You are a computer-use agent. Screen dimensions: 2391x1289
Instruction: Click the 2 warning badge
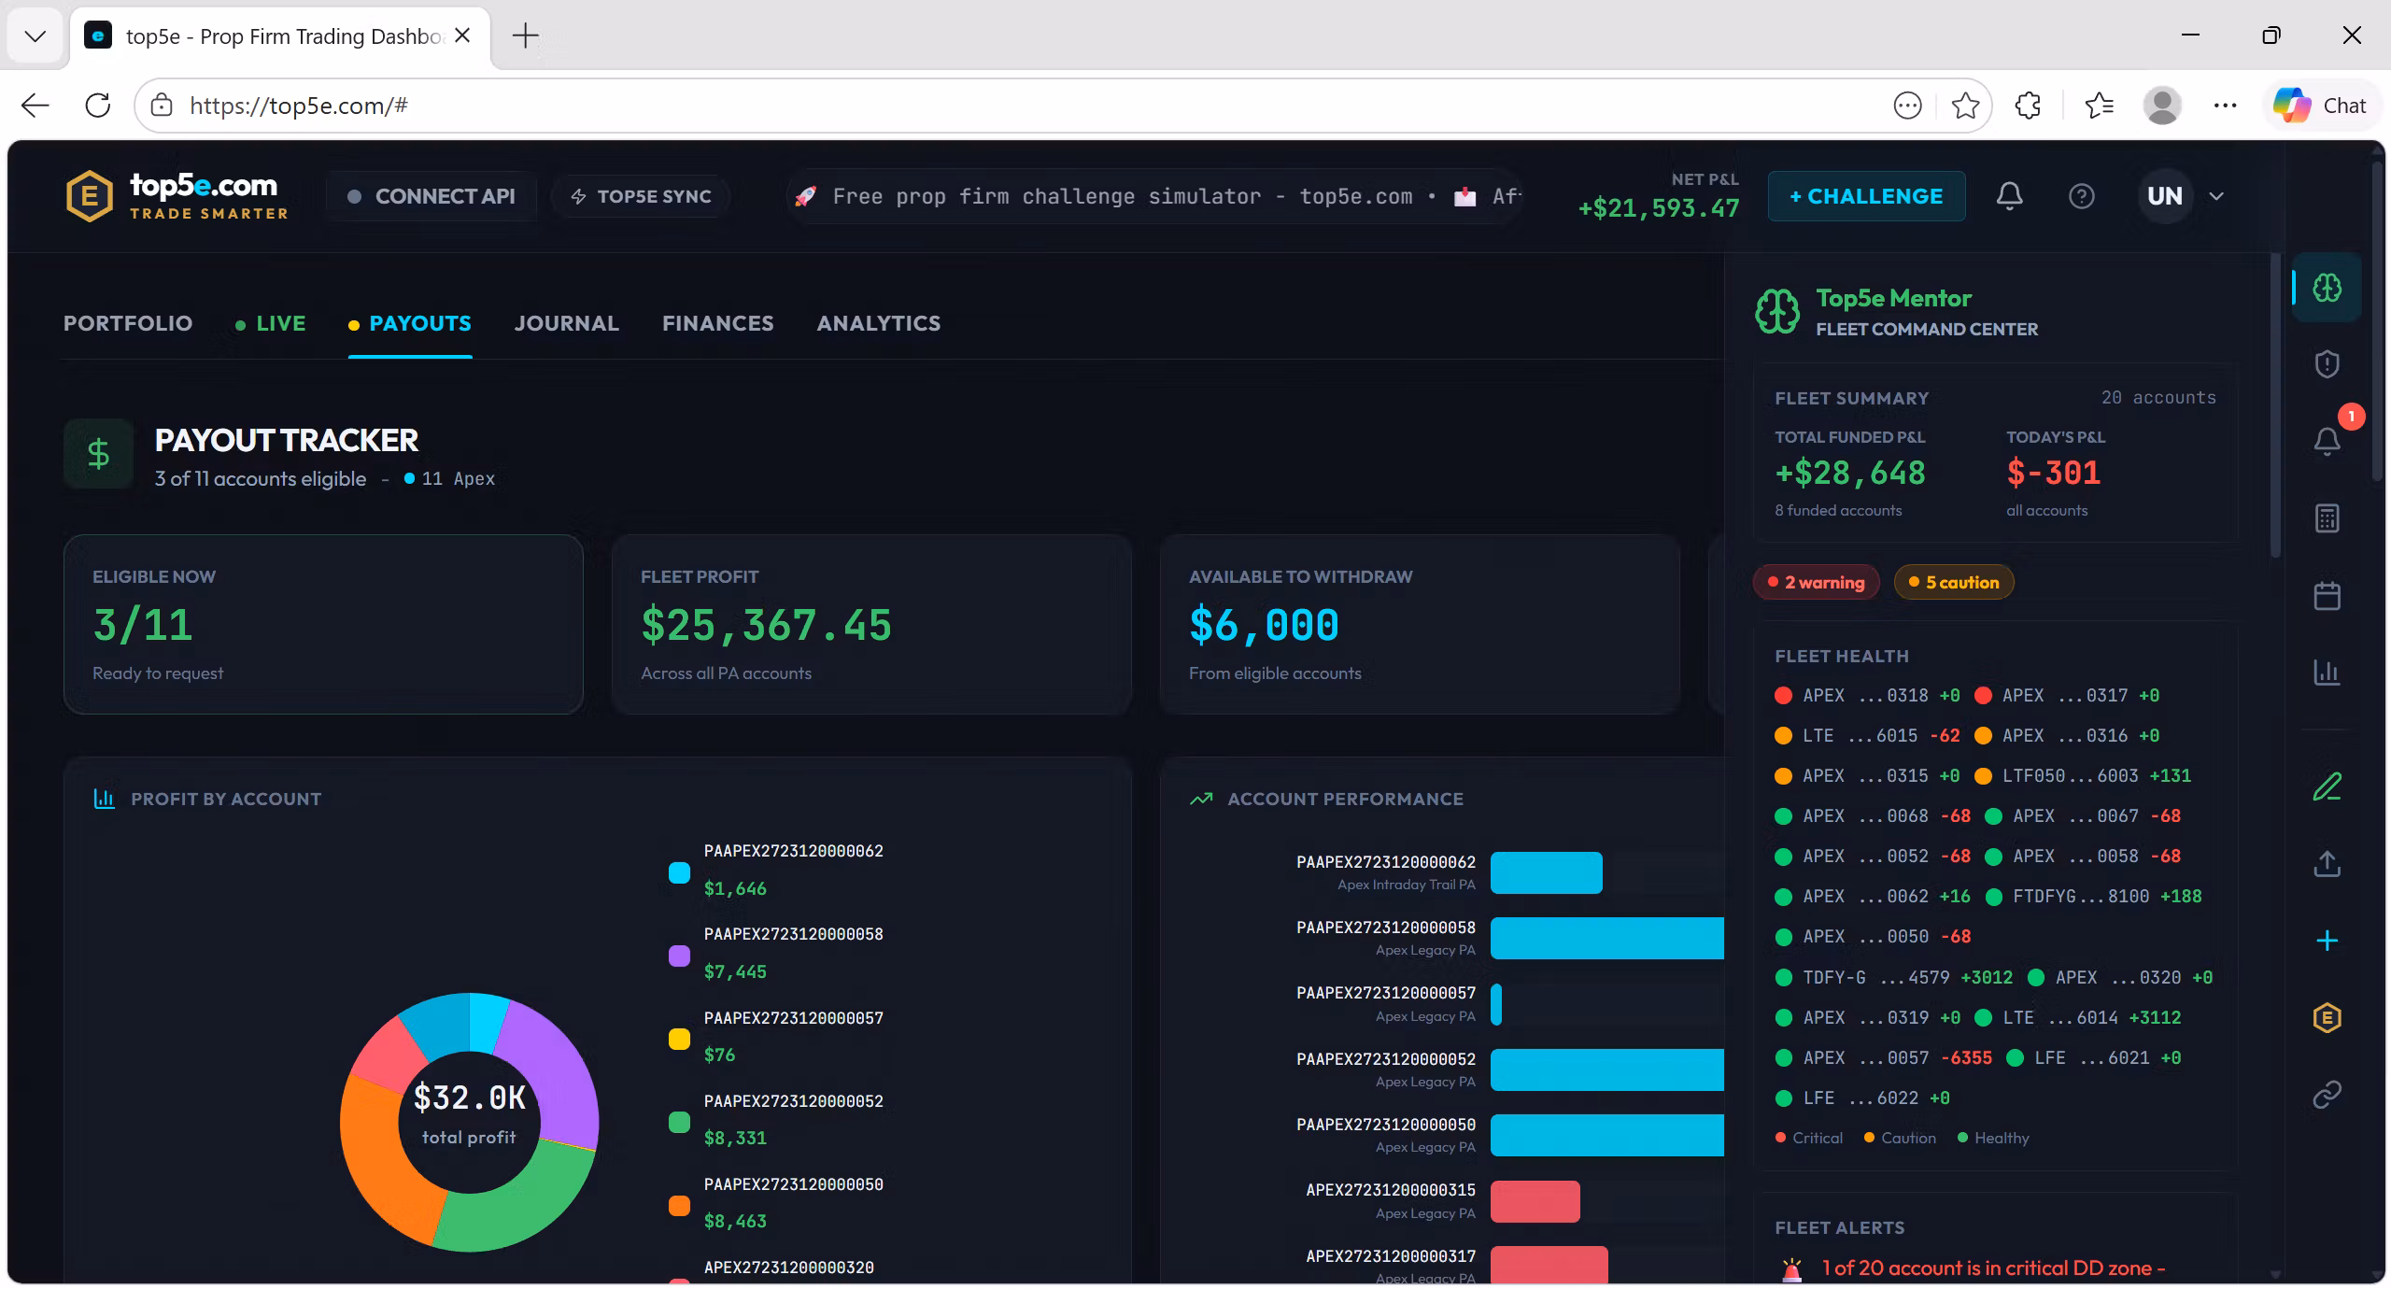click(1817, 582)
